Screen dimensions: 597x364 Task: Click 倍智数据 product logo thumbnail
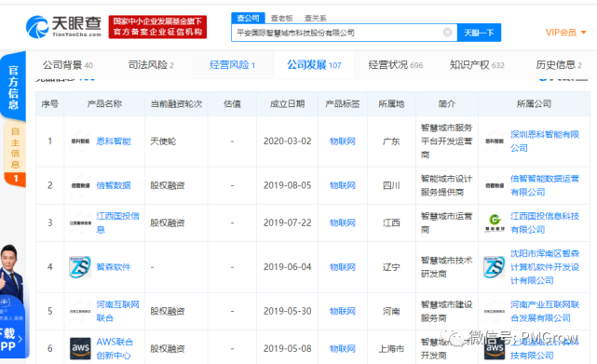pos(80,185)
